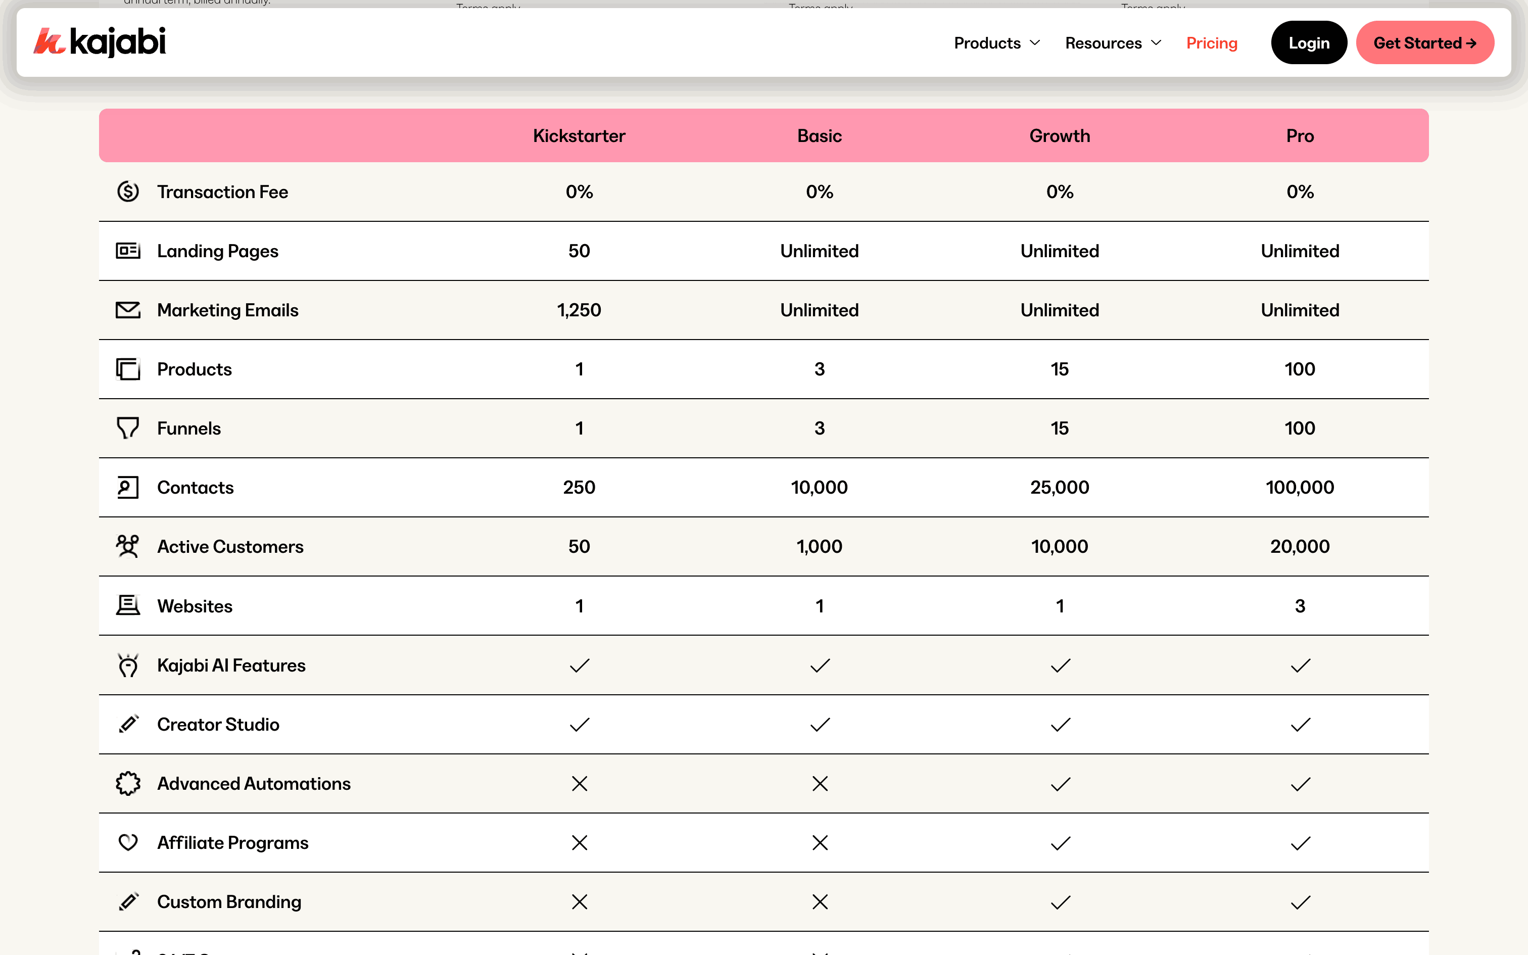Click the X mark under Basic for Affiliate Programs
The width and height of the screenshot is (1528, 955).
point(819,843)
